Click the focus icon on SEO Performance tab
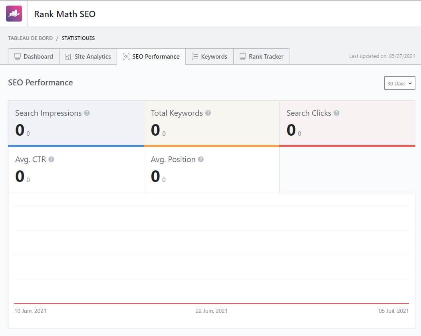Screen dimensions: 421x336 pos(126,56)
